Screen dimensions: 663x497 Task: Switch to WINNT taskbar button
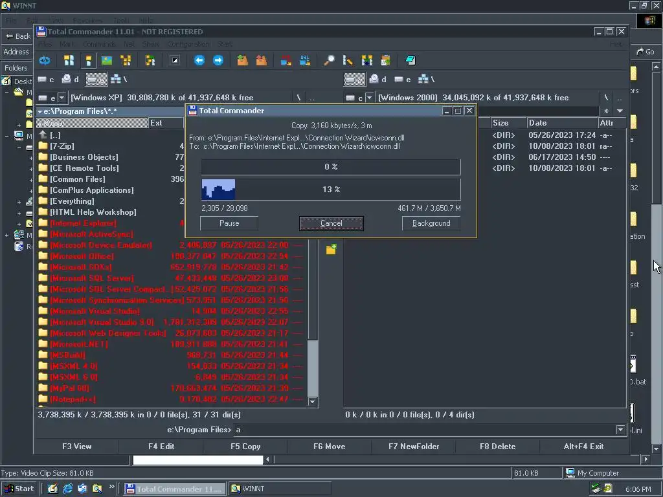click(x=280, y=489)
